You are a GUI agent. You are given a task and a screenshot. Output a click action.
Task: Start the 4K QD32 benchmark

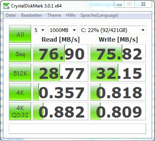pyautogui.click(x=20, y=111)
